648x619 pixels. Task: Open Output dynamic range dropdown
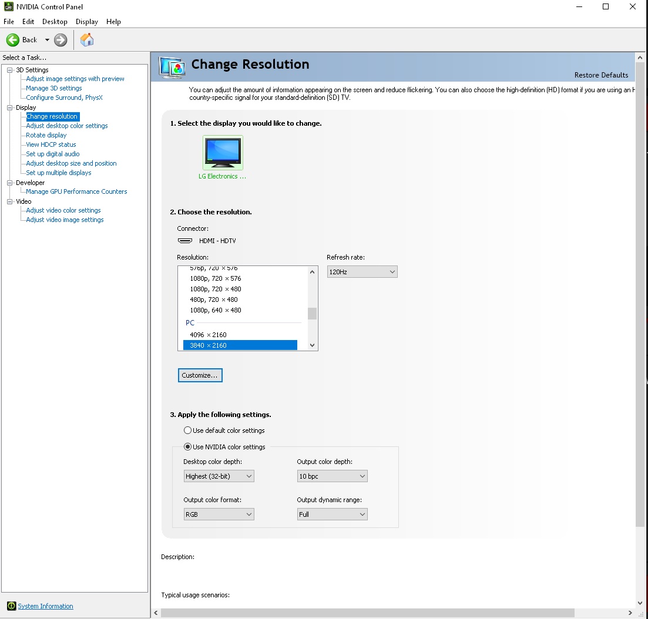coord(332,514)
